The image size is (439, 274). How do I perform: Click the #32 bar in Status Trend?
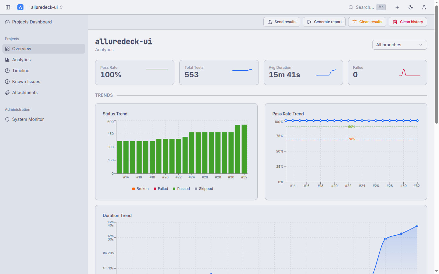244,149
